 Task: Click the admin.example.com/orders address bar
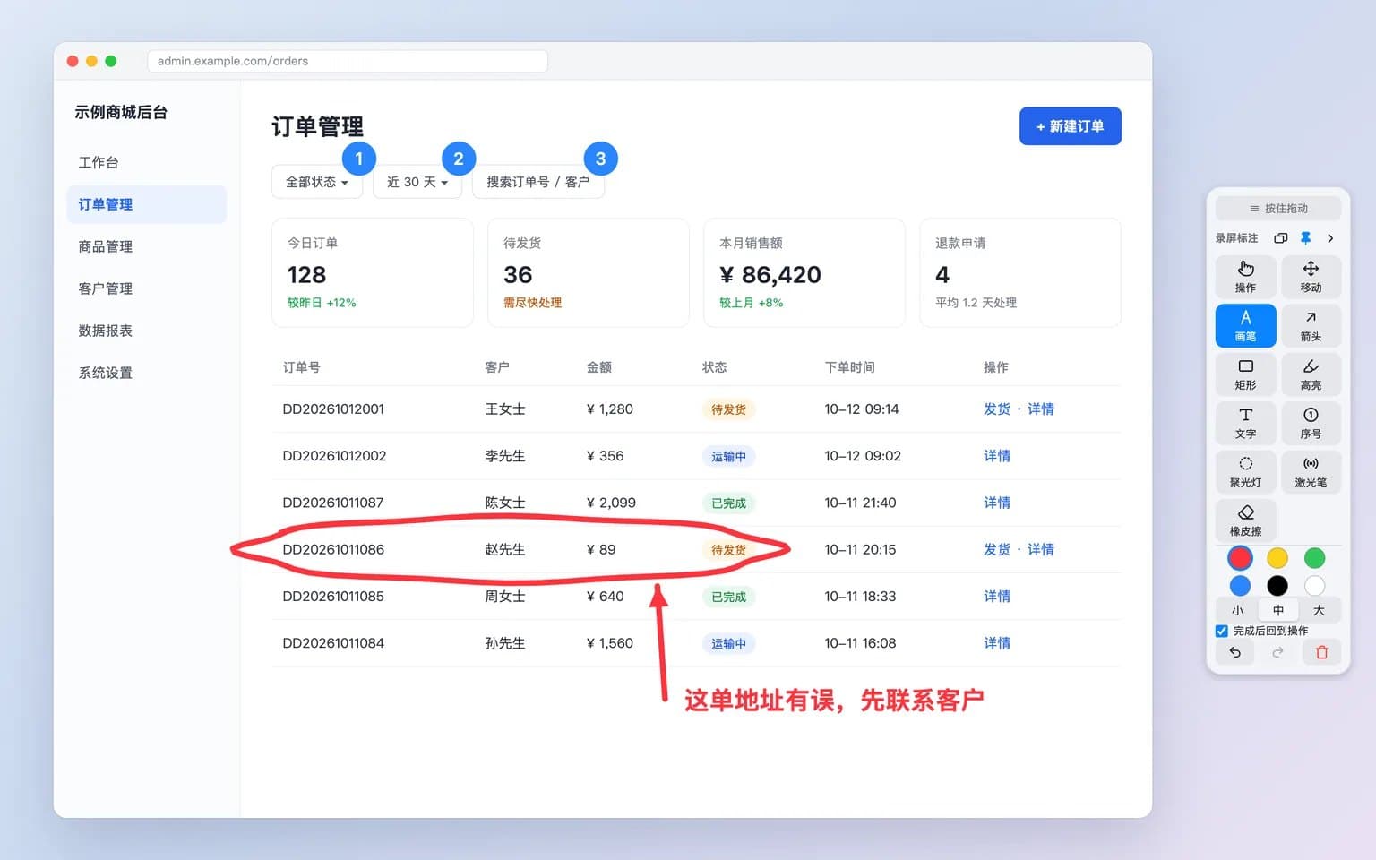pyautogui.click(x=348, y=61)
